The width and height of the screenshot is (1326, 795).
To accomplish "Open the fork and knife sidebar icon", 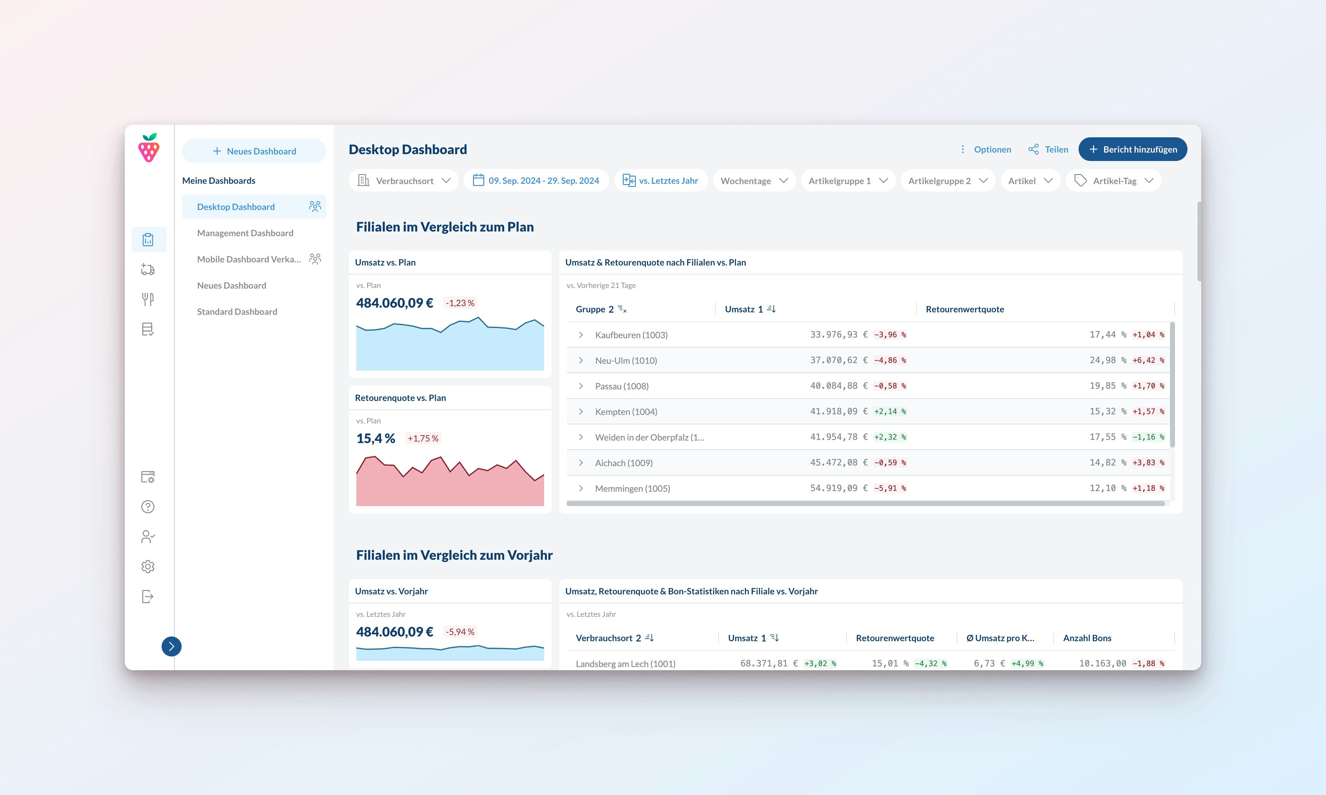I will click(148, 299).
